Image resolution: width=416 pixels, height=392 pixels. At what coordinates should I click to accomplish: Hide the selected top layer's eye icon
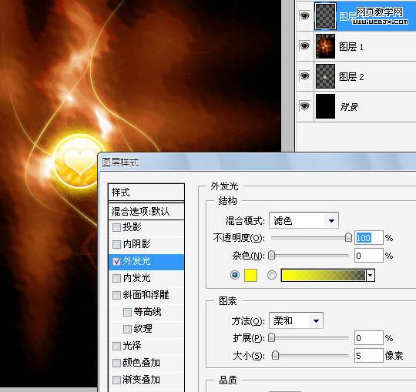[304, 16]
